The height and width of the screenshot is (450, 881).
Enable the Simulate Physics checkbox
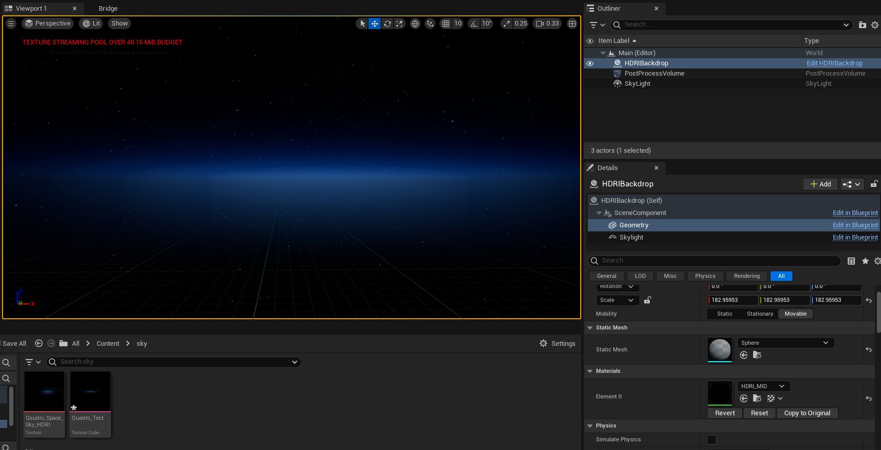click(712, 440)
